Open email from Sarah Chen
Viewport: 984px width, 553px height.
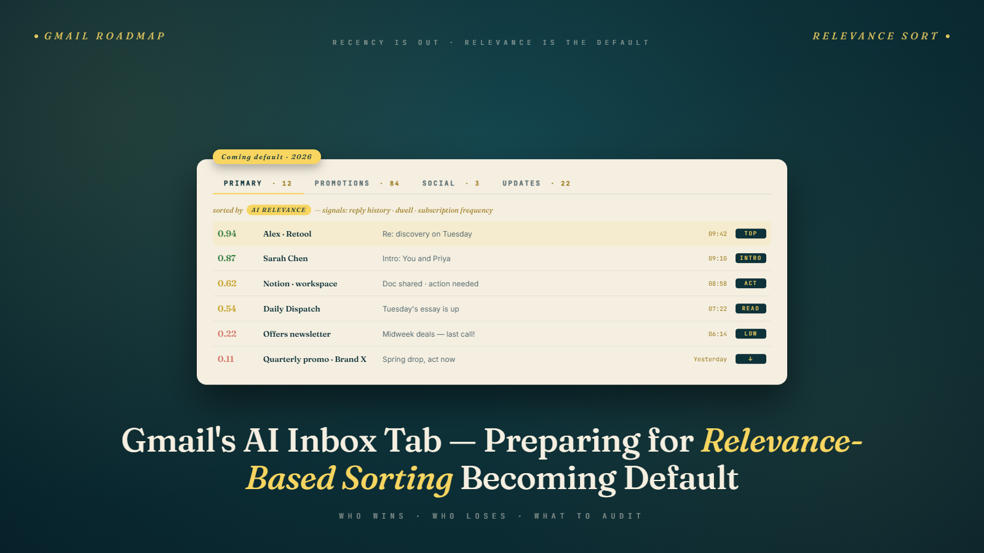point(491,258)
